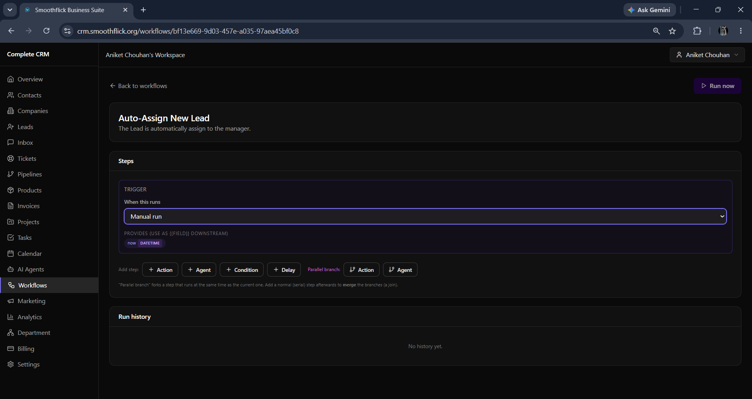Click the Companies building icon
752x399 pixels.
11,111
